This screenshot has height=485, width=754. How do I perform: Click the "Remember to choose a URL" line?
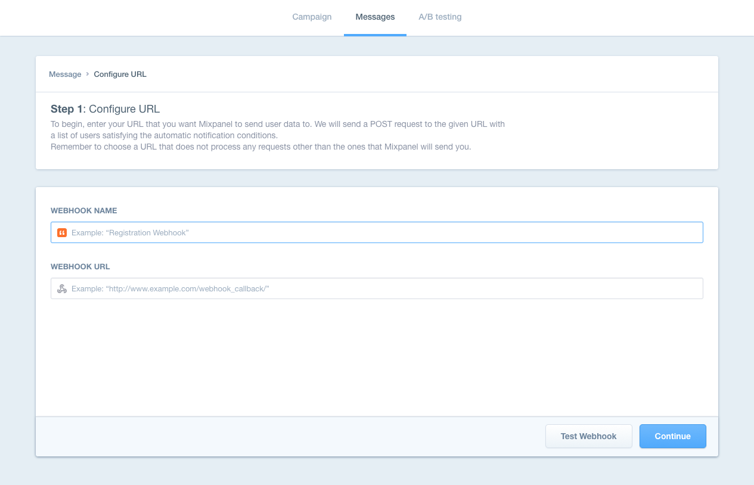click(x=260, y=147)
